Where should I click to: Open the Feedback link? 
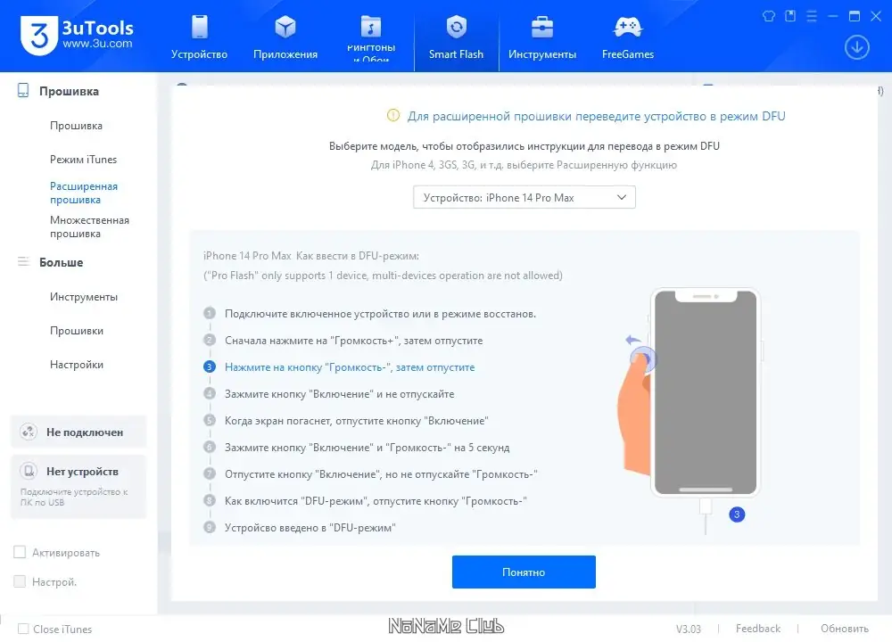[x=757, y=629]
